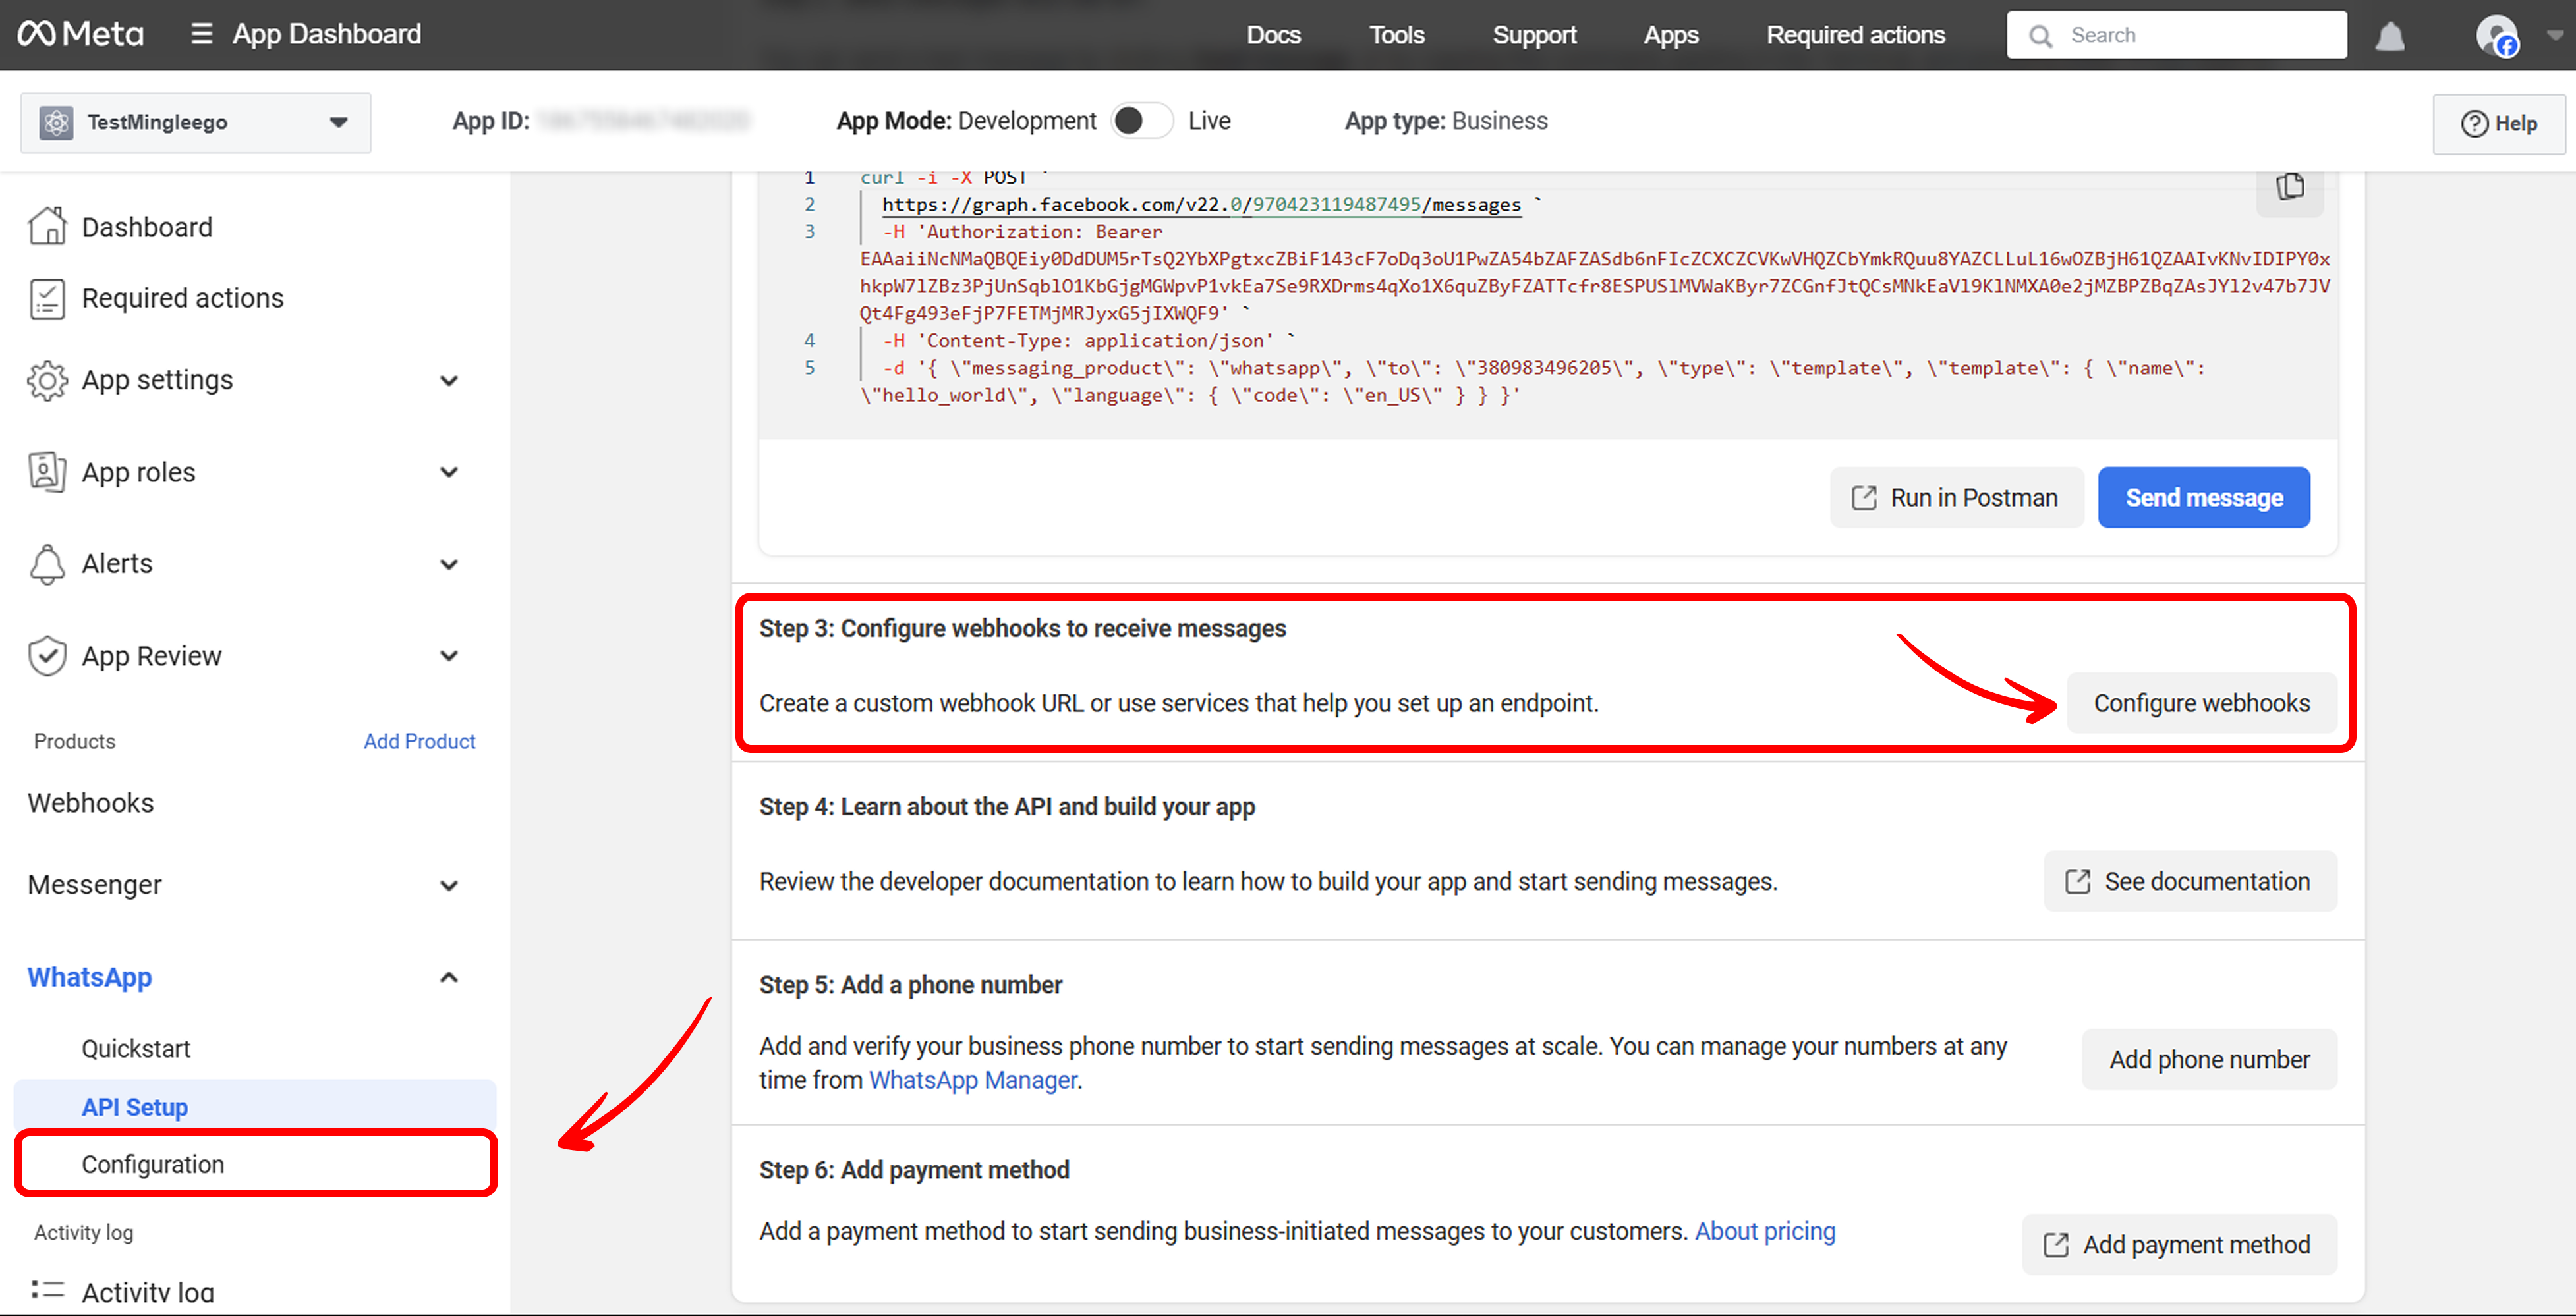Click the Send message button

2204,498
